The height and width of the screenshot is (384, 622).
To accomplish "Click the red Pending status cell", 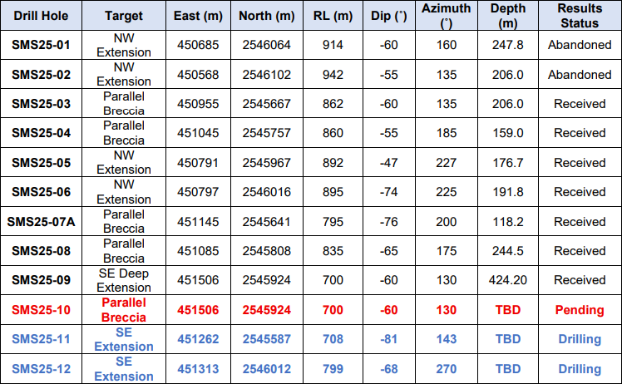I will click(580, 309).
